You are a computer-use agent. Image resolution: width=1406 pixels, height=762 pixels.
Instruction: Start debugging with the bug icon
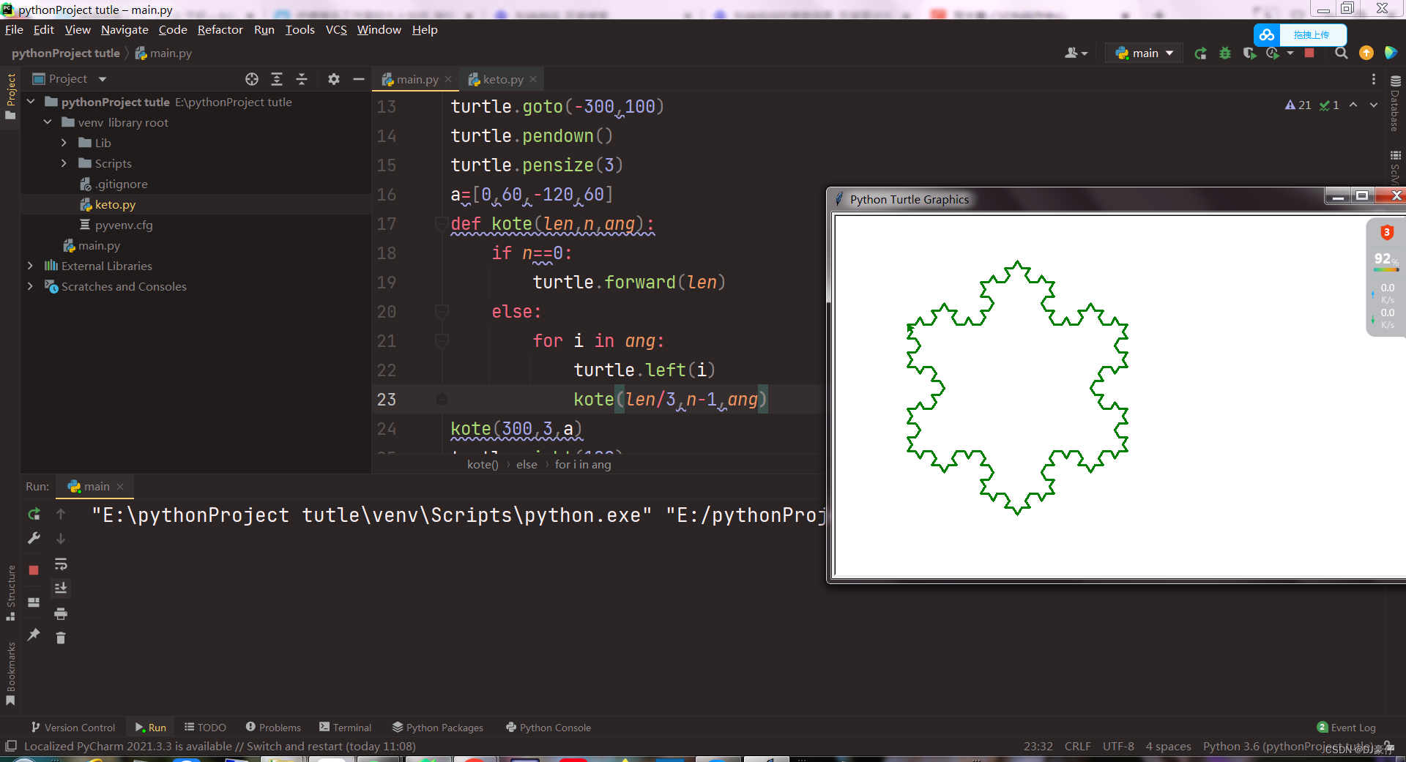pos(1225,53)
